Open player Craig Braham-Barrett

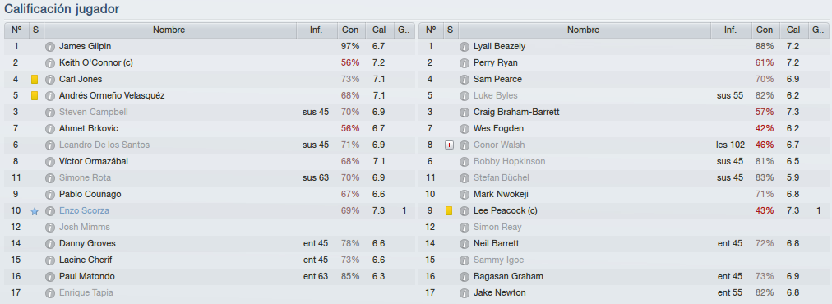pos(516,113)
